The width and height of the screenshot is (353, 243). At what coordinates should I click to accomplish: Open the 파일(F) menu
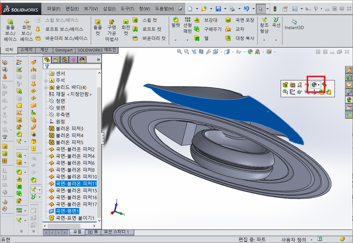click(x=54, y=9)
